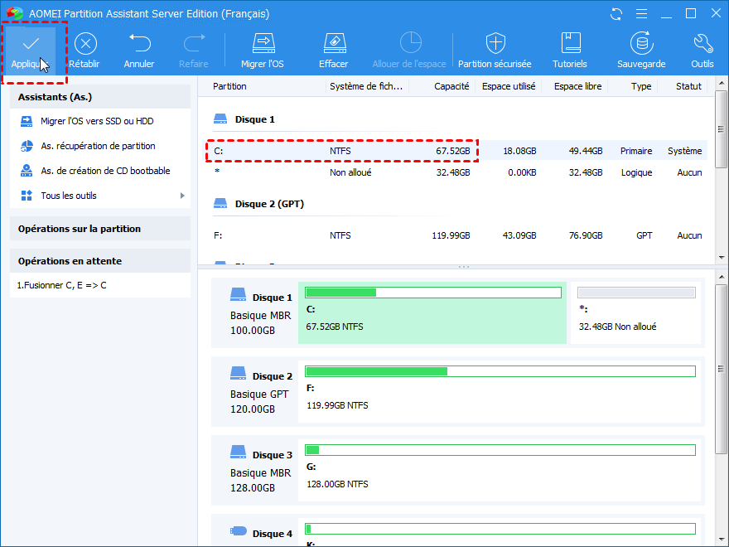Viewport: 729px width, 547px height.
Task: Click the Migrer l'OS vers SSD icon in the sidebar
Action: pos(27,121)
